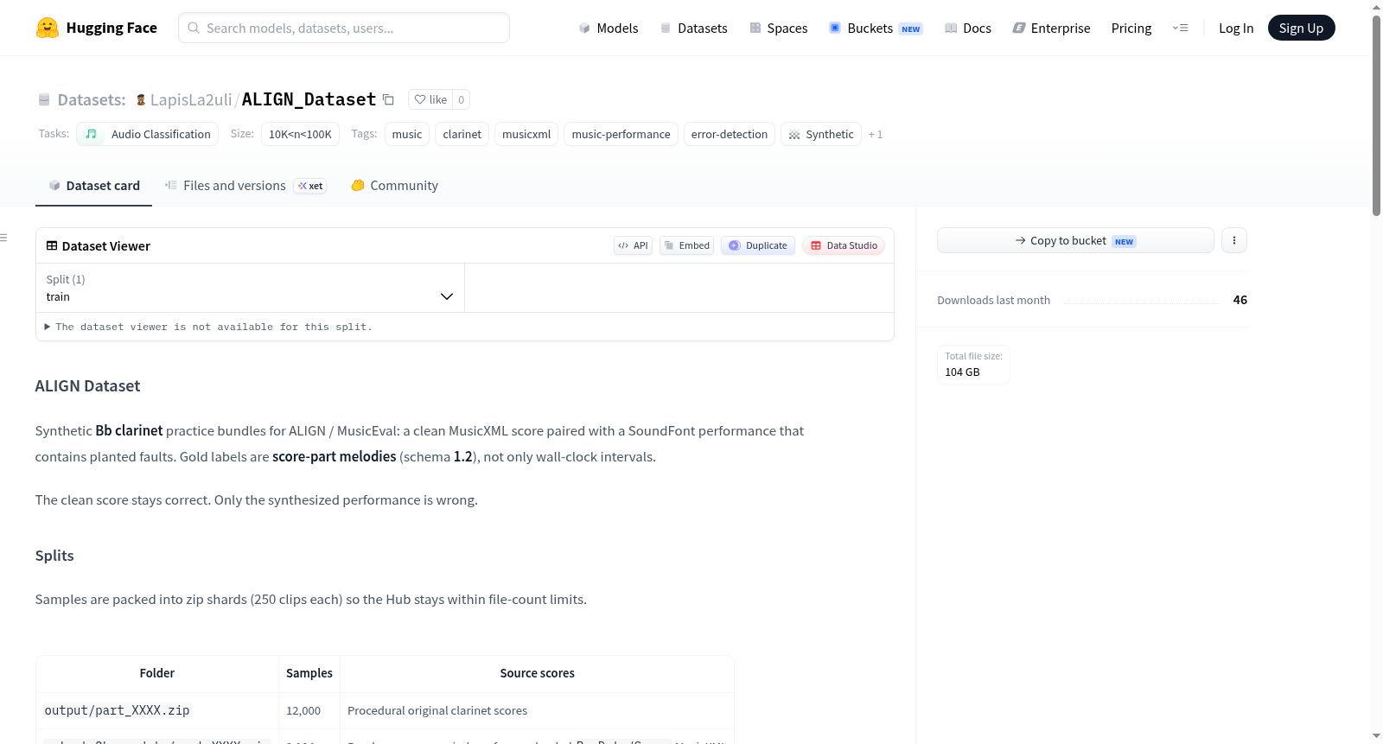
Task: Click the clarinet tag
Action: tap(462, 134)
